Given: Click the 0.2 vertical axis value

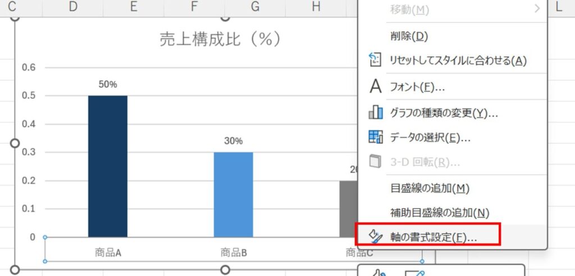Looking at the screenshot, I should 29,181.
